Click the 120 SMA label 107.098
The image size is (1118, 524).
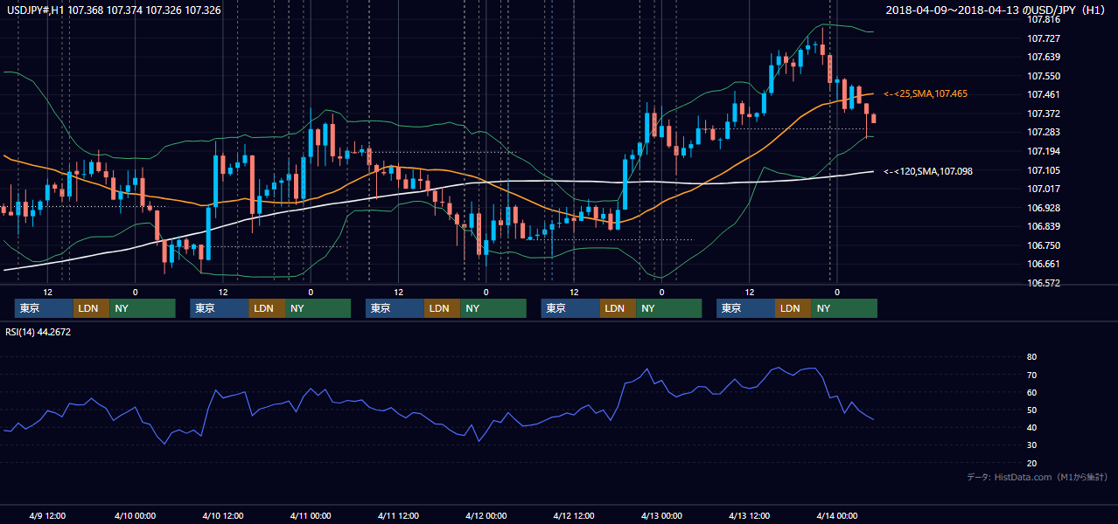(x=927, y=171)
